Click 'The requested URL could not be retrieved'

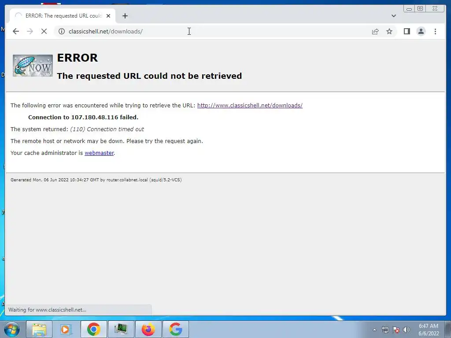[149, 76]
